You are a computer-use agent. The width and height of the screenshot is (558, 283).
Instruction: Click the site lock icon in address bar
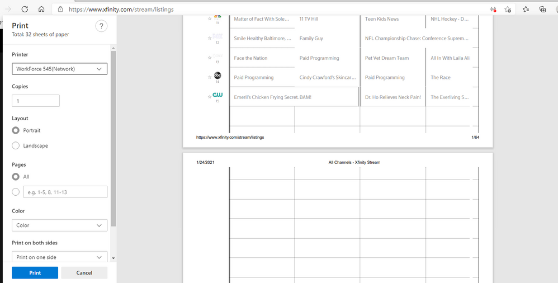pos(60,10)
